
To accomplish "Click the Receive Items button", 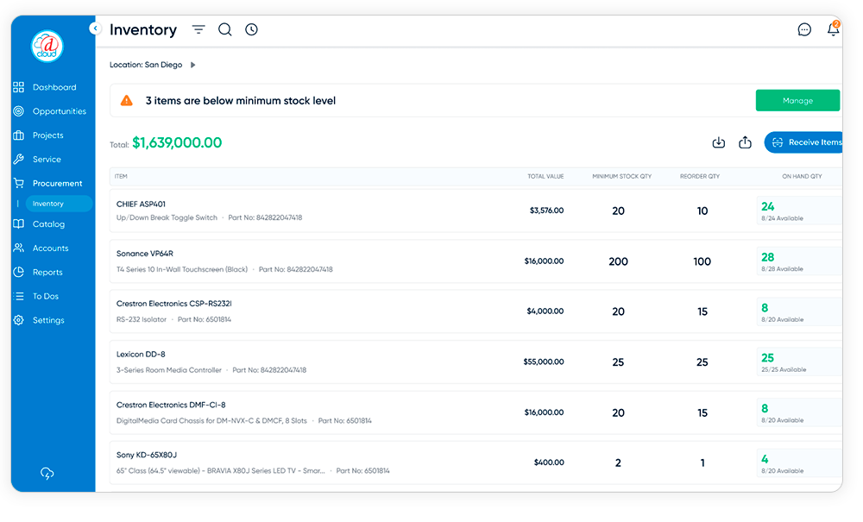I will tap(803, 142).
